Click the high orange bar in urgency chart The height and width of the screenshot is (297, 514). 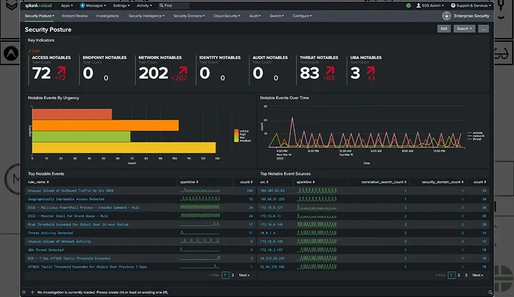(x=106, y=125)
